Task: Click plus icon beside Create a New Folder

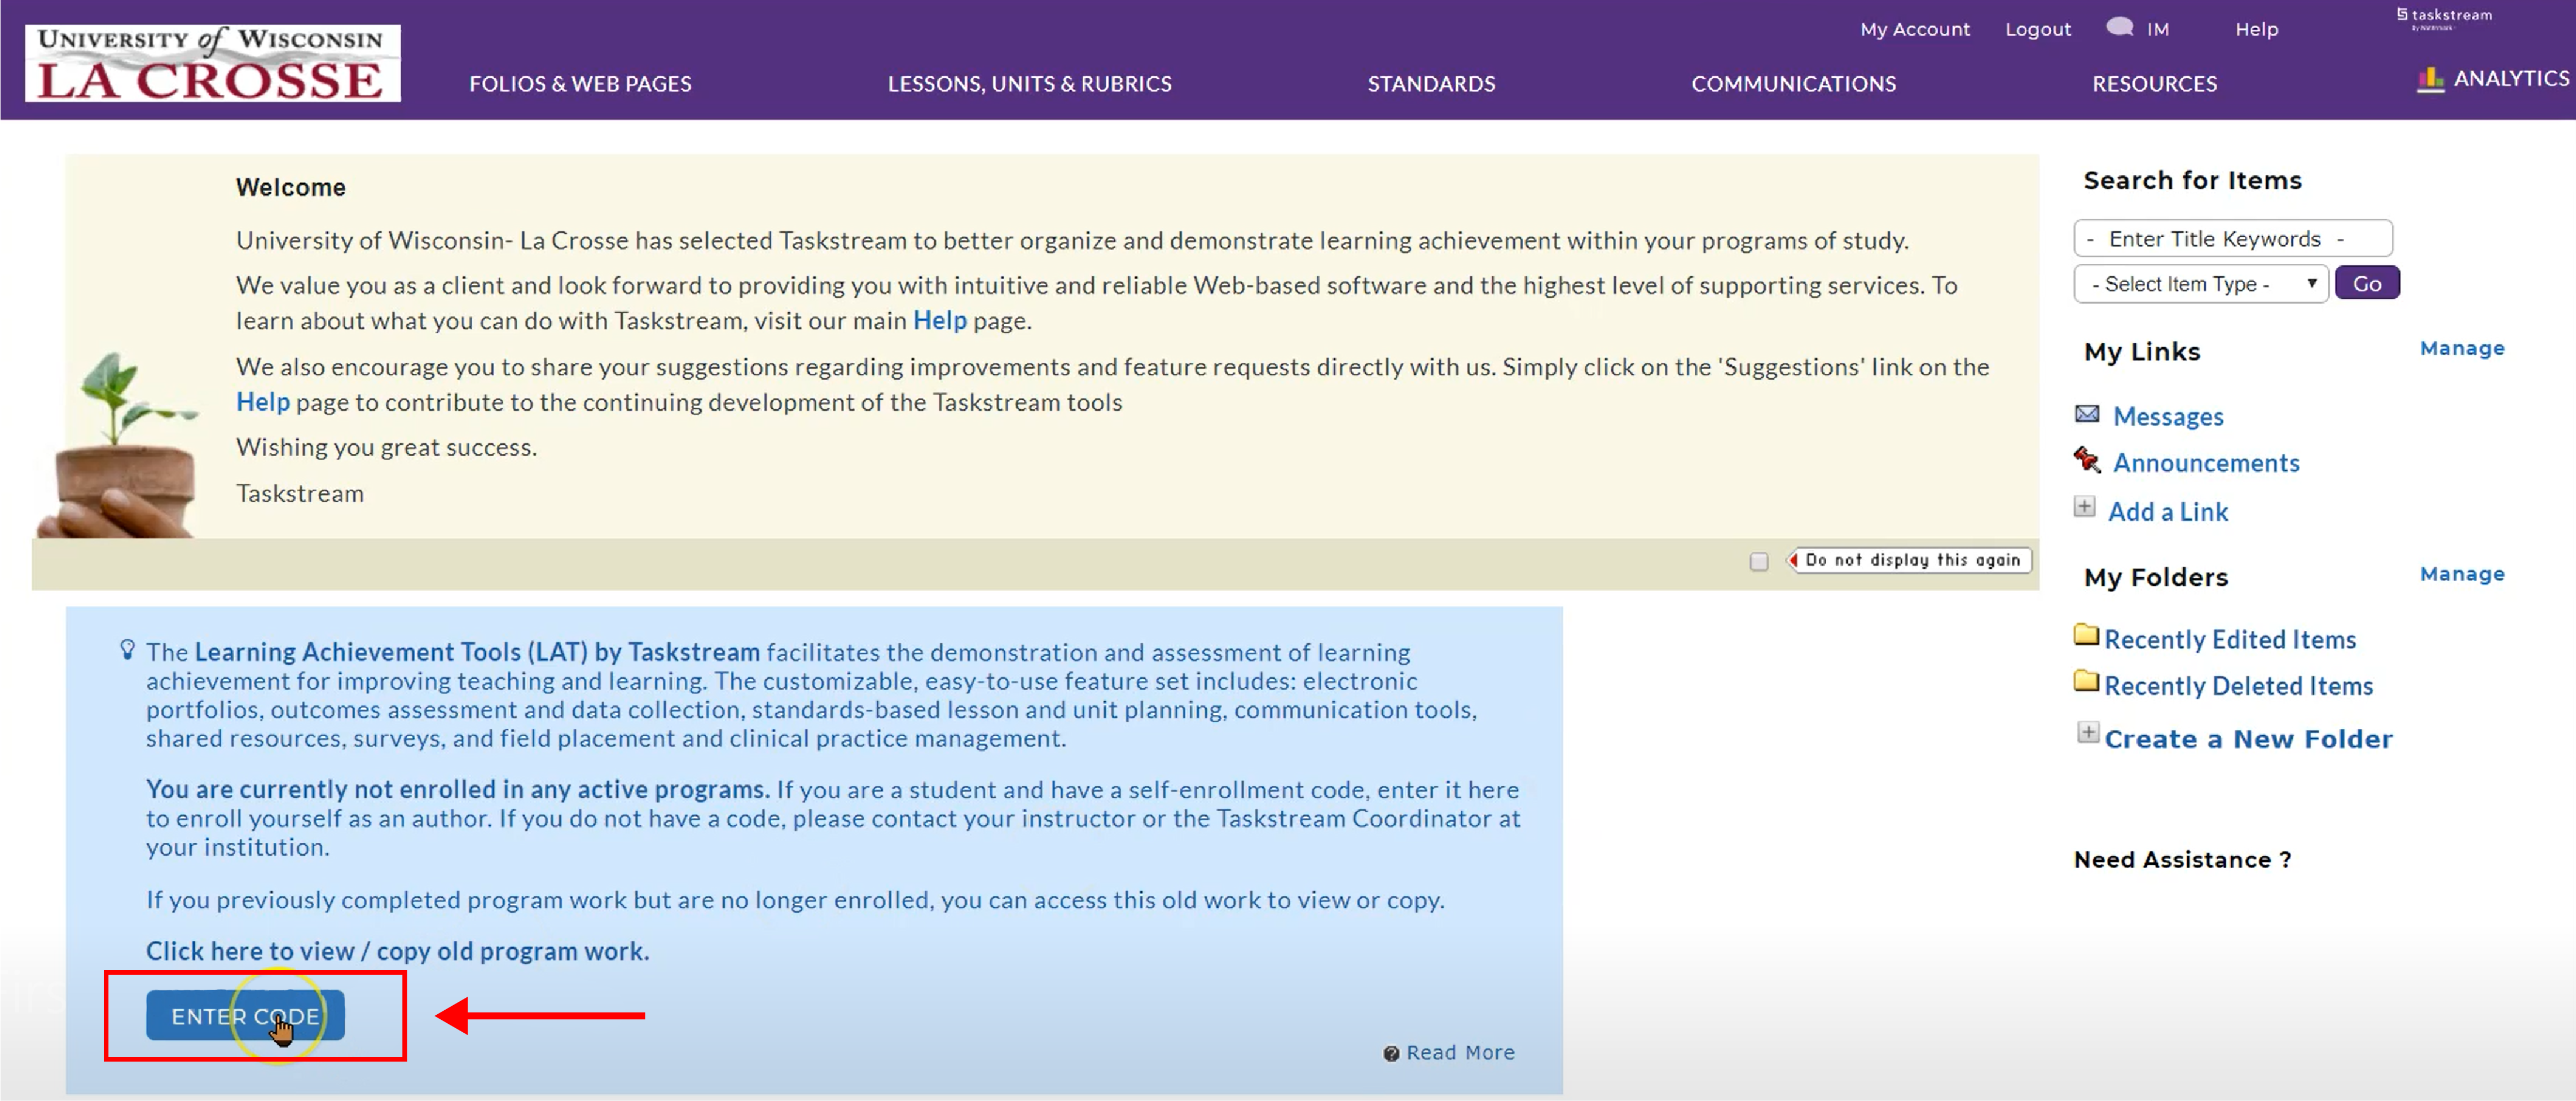Action: click(2088, 733)
